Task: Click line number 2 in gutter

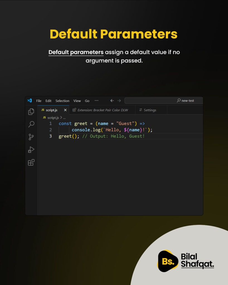Action: tap(51, 130)
